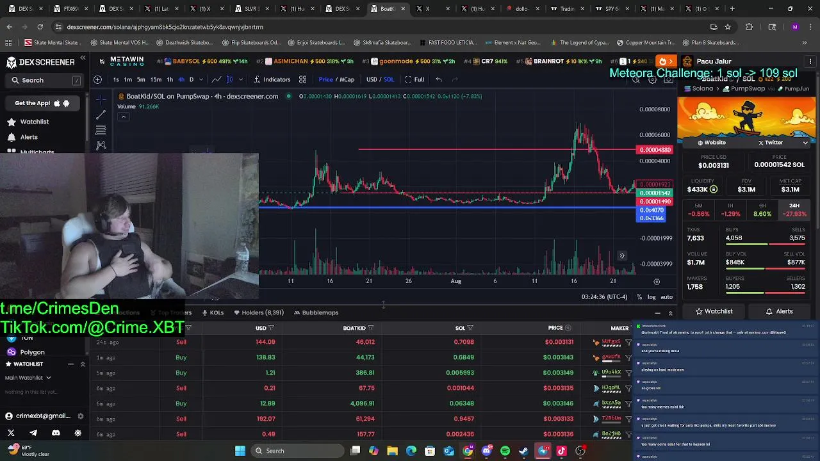Screen dimensions: 820x461
Task: Open the chart layout grid selector
Action: click(x=302, y=79)
